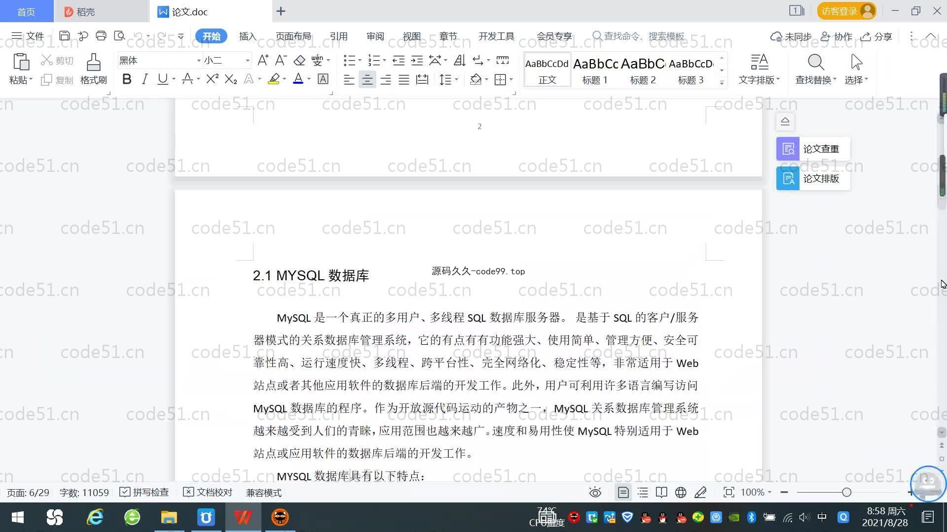
Task: Switch to the 审阅 tab
Action: pyautogui.click(x=375, y=36)
